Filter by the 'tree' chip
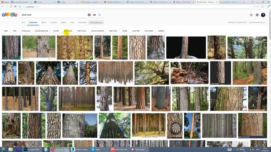The height and width of the screenshot is (152, 271). (x=15, y=31)
